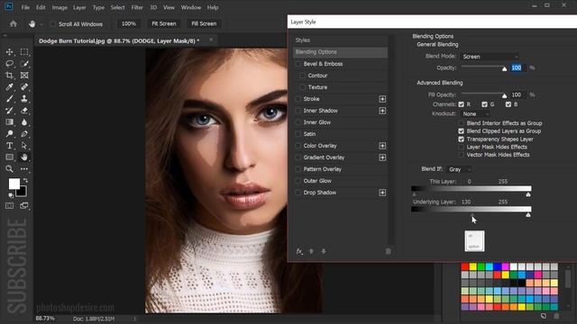Viewport: 577px width, 324px height.
Task: Enable Inner Shadow effect checkbox
Action: [x=298, y=111]
